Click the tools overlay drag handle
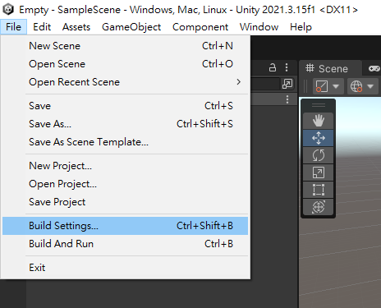381x308 pixels. [318, 105]
